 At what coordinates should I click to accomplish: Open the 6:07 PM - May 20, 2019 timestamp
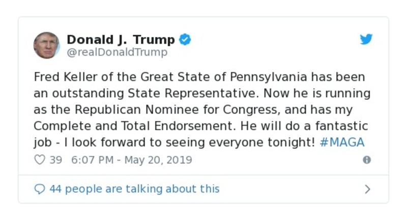coord(132,160)
